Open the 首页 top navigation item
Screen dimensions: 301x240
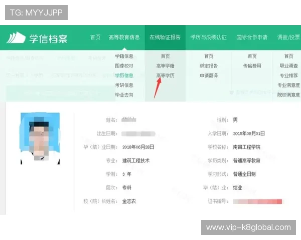[95, 37]
